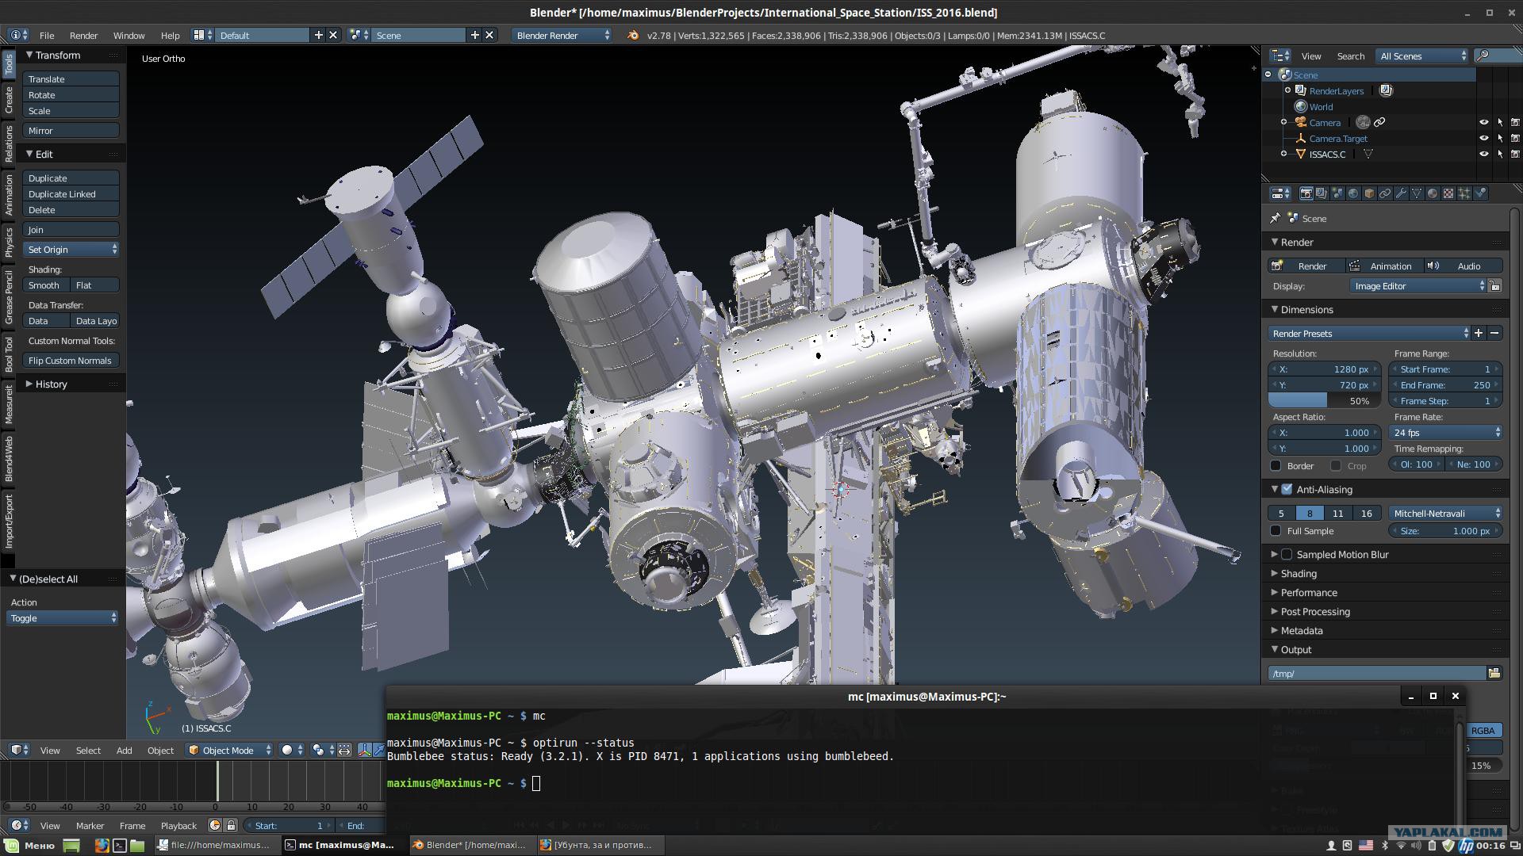This screenshot has height=856, width=1523.
Task: Click the outliner search magnifier icon
Action: (1482, 55)
